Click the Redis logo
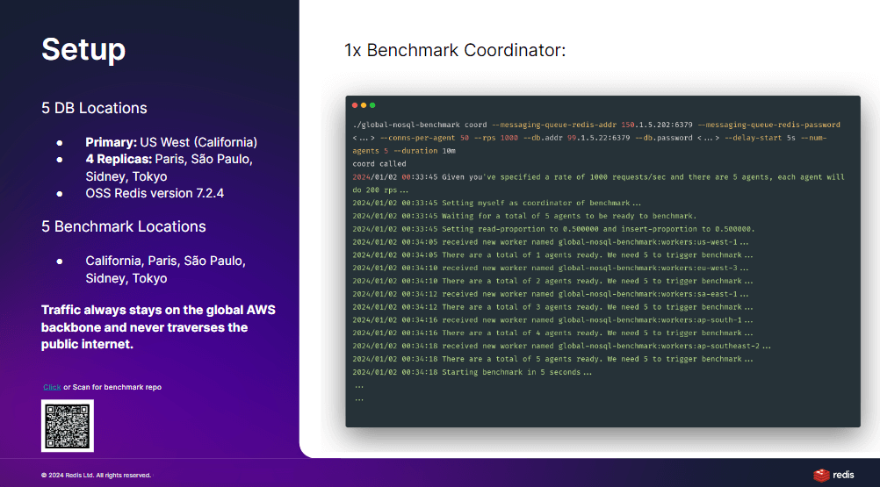 point(833,476)
